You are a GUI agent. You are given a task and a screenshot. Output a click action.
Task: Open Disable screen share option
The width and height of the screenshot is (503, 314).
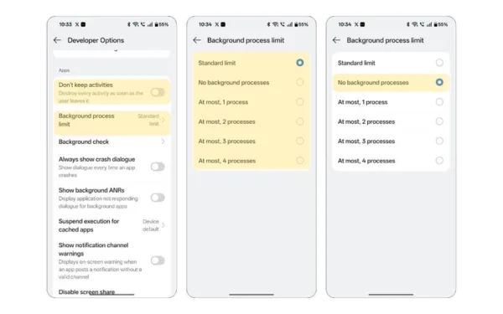click(86, 292)
